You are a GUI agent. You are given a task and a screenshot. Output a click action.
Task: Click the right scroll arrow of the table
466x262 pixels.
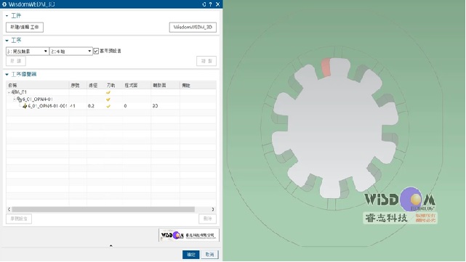tap(213, 210)
